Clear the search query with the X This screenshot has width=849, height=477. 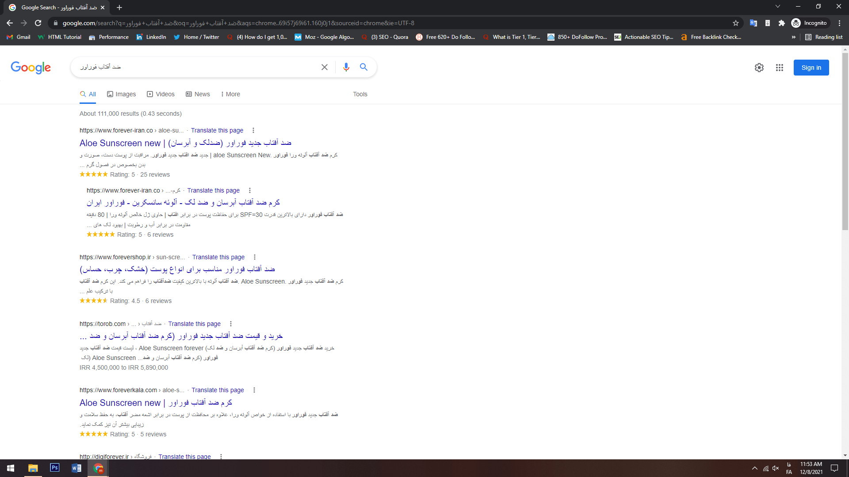click(325, 67)
